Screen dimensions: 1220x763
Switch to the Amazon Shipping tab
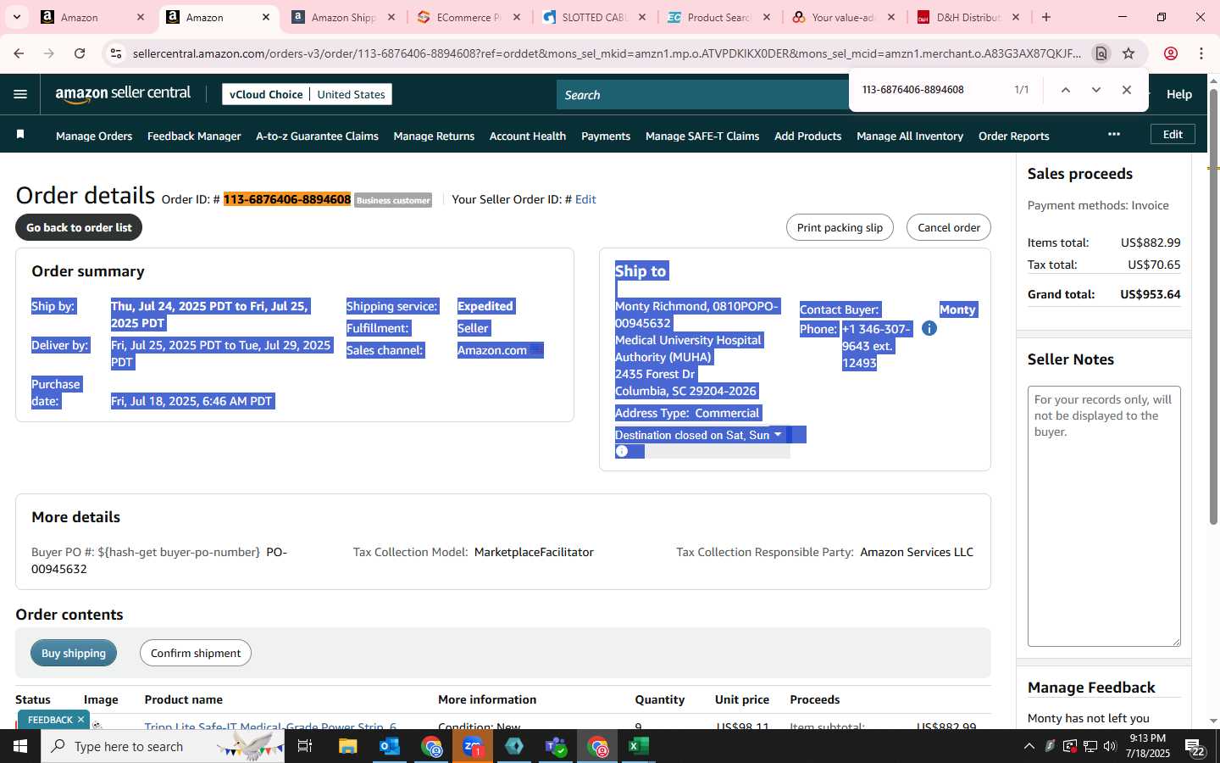click(x=343, y=17)
